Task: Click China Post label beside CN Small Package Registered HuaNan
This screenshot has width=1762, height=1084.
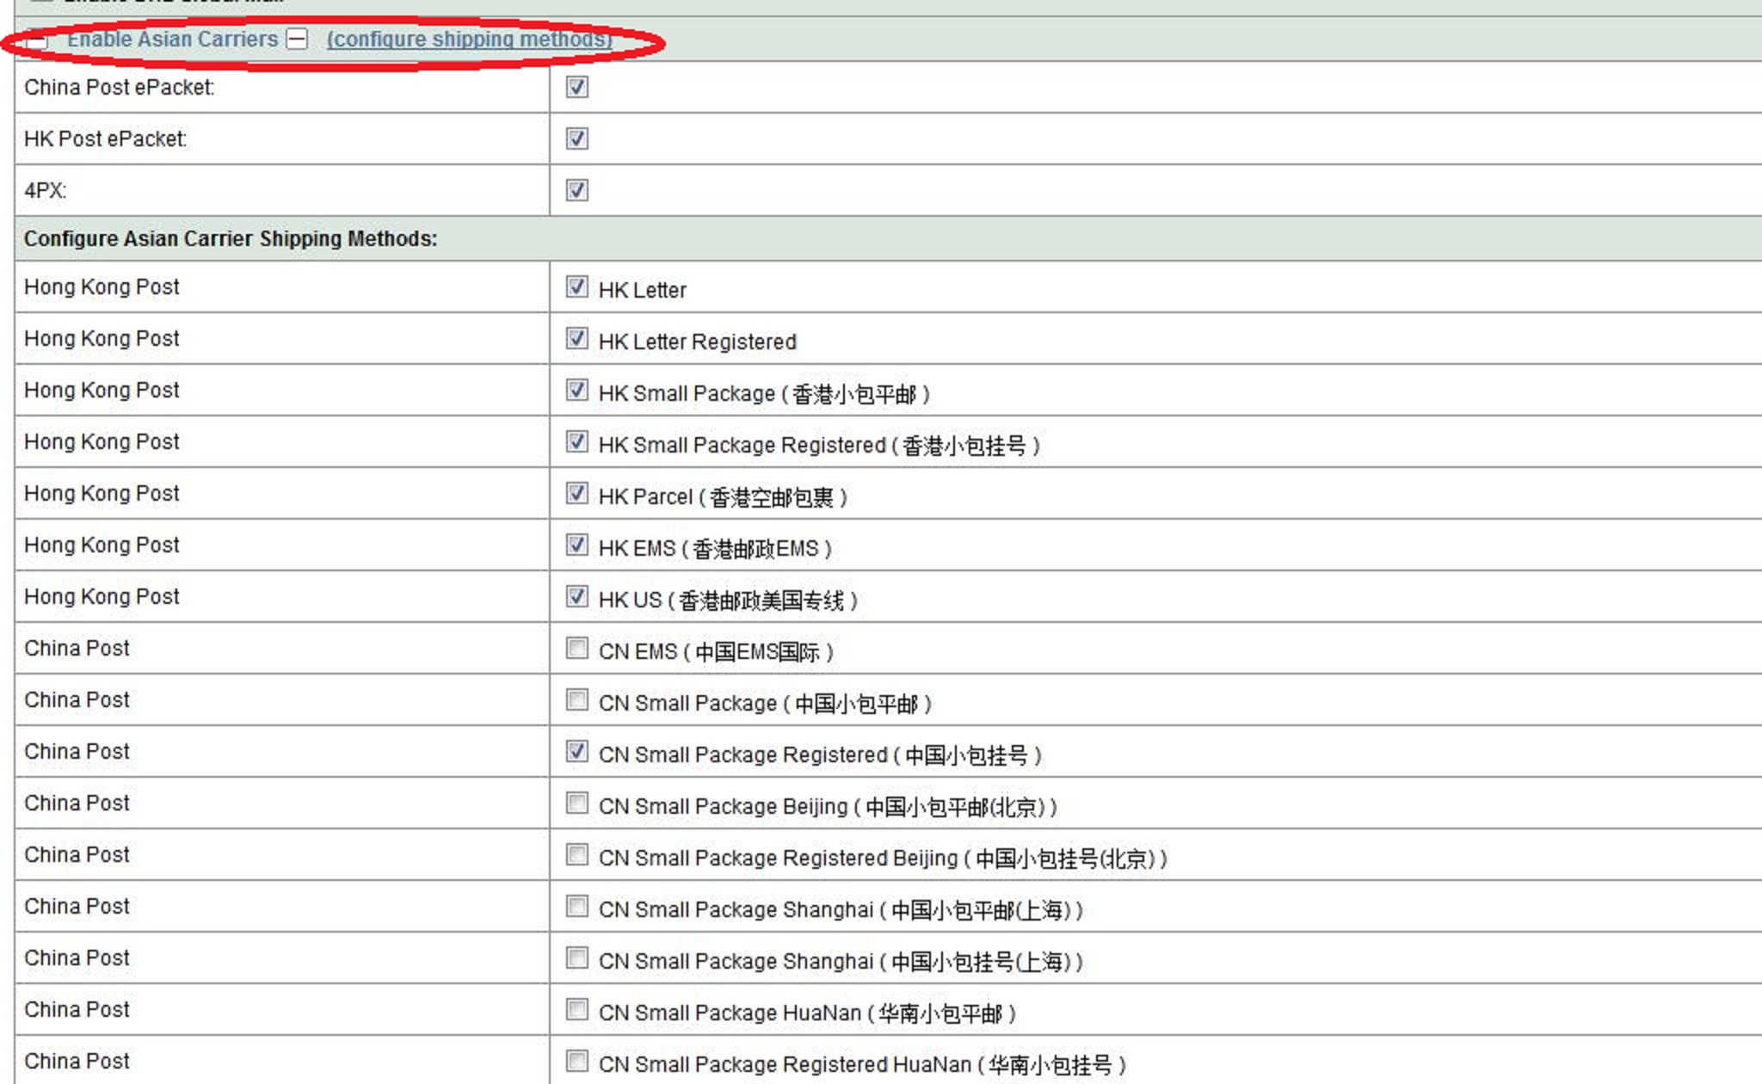Action: (x=77, y=1061)
